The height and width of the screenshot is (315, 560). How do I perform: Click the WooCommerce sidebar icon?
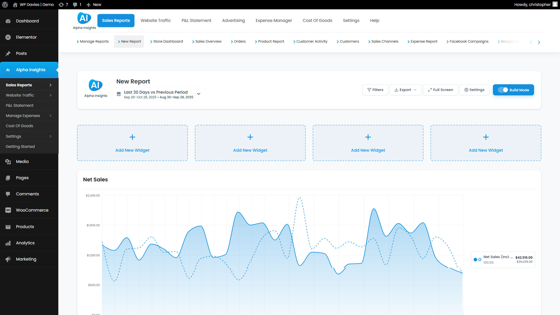coord(8,210)
